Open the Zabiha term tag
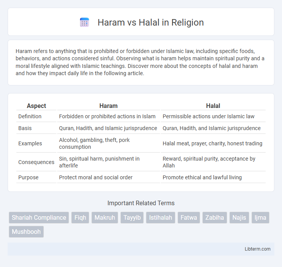Image resolution: width=282 pixels, height=267 pixels. click(x=215, y=217)
